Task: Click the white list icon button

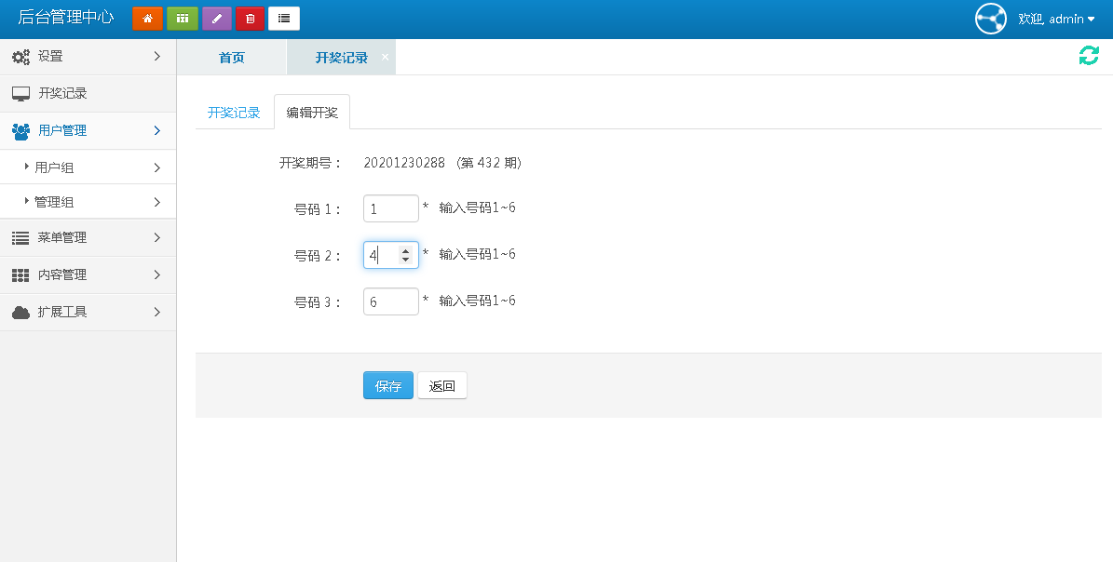Action: coord(284,19)
